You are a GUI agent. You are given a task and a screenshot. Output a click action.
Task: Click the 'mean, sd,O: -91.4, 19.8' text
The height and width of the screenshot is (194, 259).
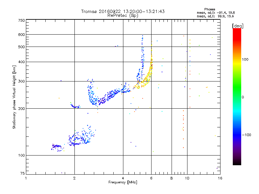click(216, 13)
